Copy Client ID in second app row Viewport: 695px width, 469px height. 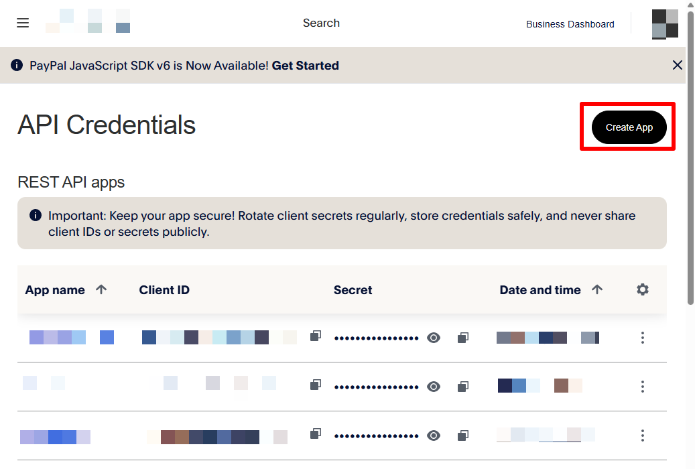[x=316, y=385]
